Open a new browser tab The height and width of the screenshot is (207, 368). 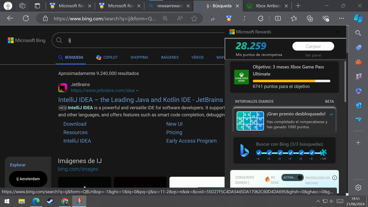(298, 6)
